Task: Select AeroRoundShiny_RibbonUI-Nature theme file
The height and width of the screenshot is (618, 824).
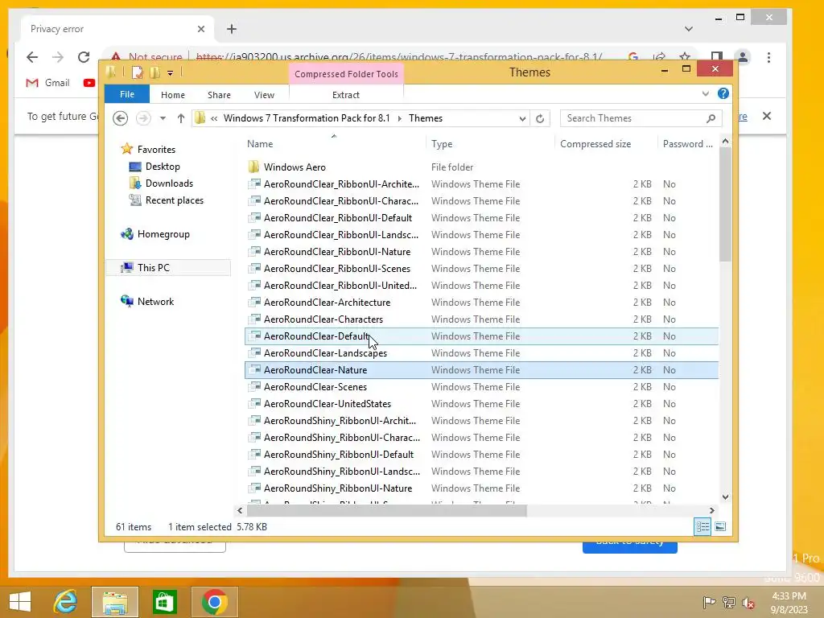Action: [481, 488]
